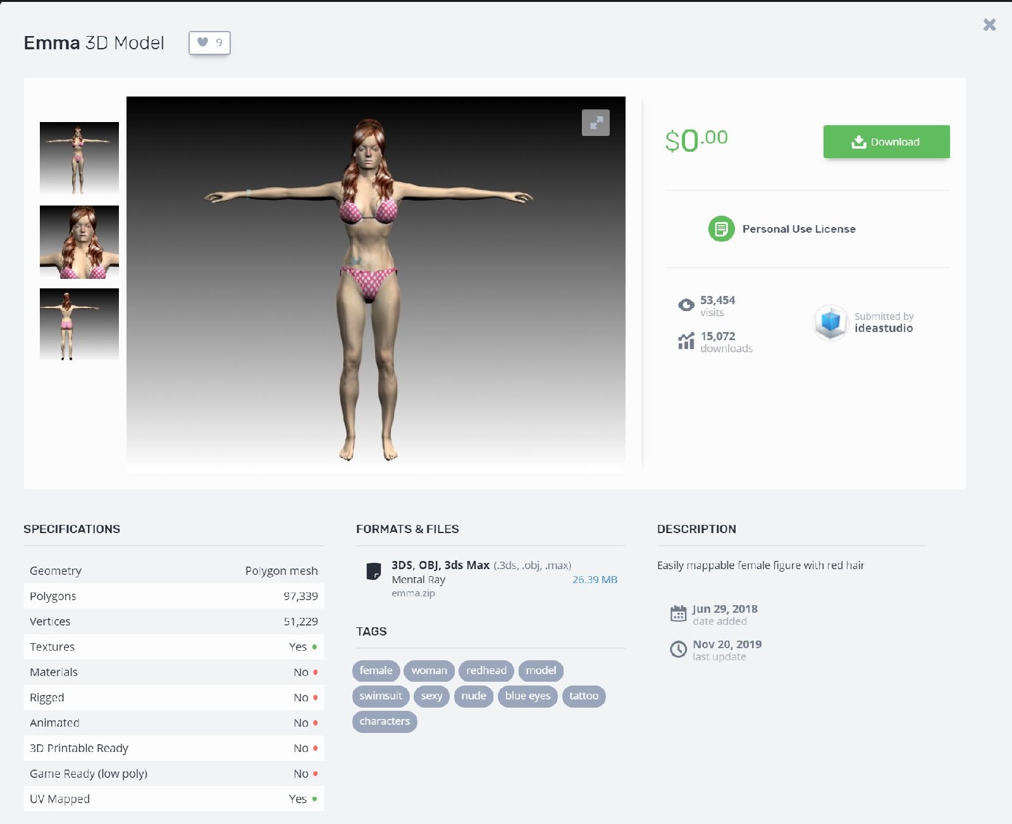Click the Emma 3D Model title
The image size is (1012, 824).
(94, 43)
